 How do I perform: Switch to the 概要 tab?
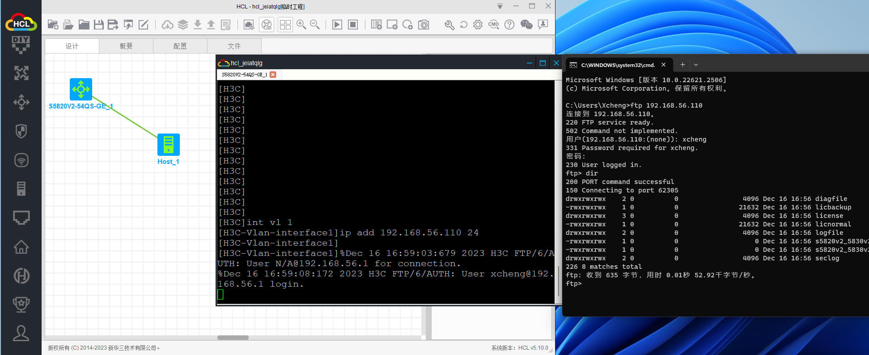click(126, 46)
